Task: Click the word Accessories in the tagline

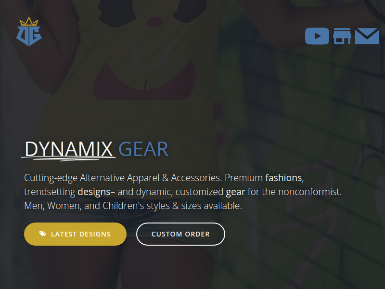Action: (196, 178)
